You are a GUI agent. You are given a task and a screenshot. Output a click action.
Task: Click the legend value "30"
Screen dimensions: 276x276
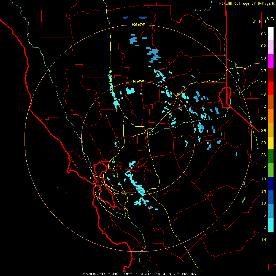(263, 143)
